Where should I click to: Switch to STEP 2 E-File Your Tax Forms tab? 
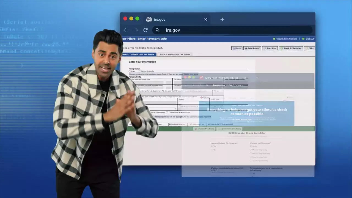point(175,54)
